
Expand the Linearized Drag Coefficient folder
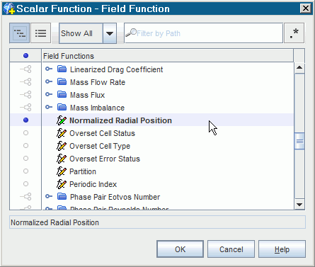(49, 69)
